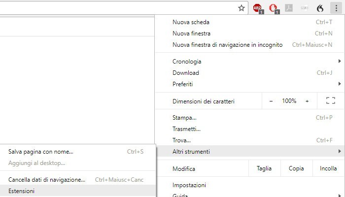Select Salva pagina con nome...
The height and width of the screenshot is (197, 345).
(x=78, y=152)
